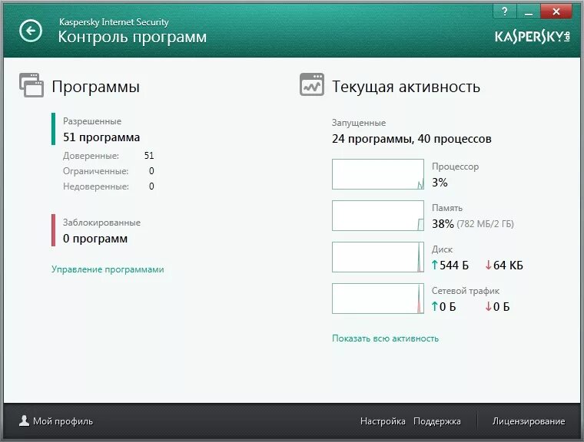Click the 544 Б disk value

point(453,265)
